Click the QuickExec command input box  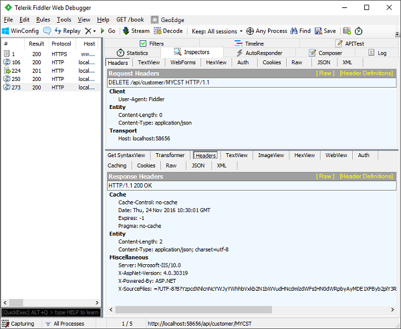click(51, 312)
